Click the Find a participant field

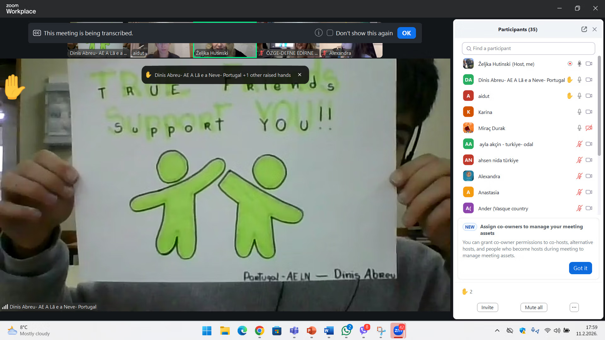point(528,48)
